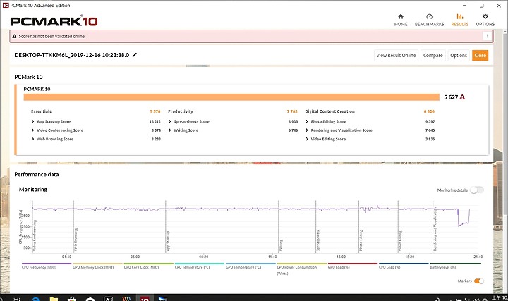
Task: Click the vertical scrollbar on the right
Action: [505, 123]
